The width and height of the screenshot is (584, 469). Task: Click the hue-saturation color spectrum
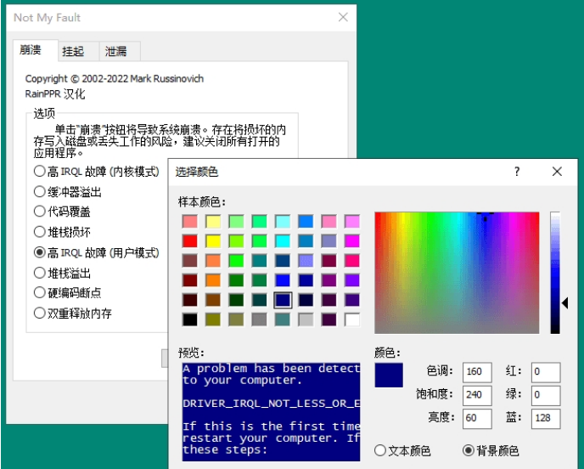(x=457, y=273)
